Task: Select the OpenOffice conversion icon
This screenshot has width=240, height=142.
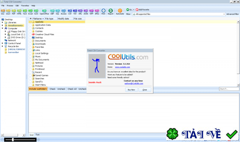Action: click(x=44, y=12)
